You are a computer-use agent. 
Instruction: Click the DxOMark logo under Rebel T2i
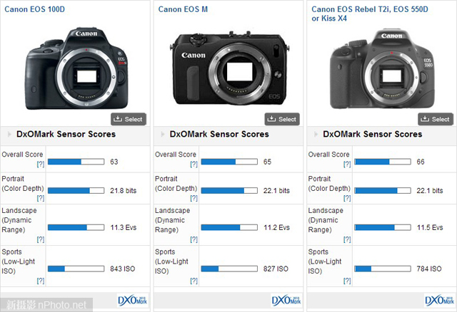click(x=440, y=301)
